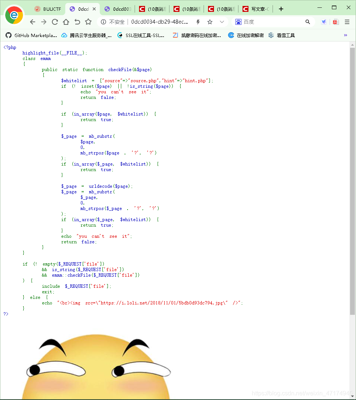Click the Baidu paw search engine icon
Image resolution: width=356 pixels, height=400 pixels.
pyautogui.click(x=238, y=22)
